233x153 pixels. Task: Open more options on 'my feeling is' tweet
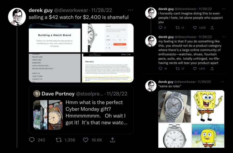[224, 37]
